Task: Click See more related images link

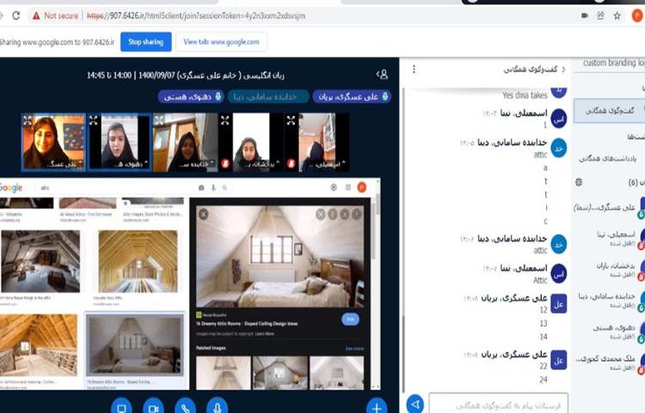Action: point(354,348)
